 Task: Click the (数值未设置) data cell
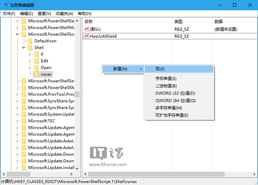[x=226, y=29]
